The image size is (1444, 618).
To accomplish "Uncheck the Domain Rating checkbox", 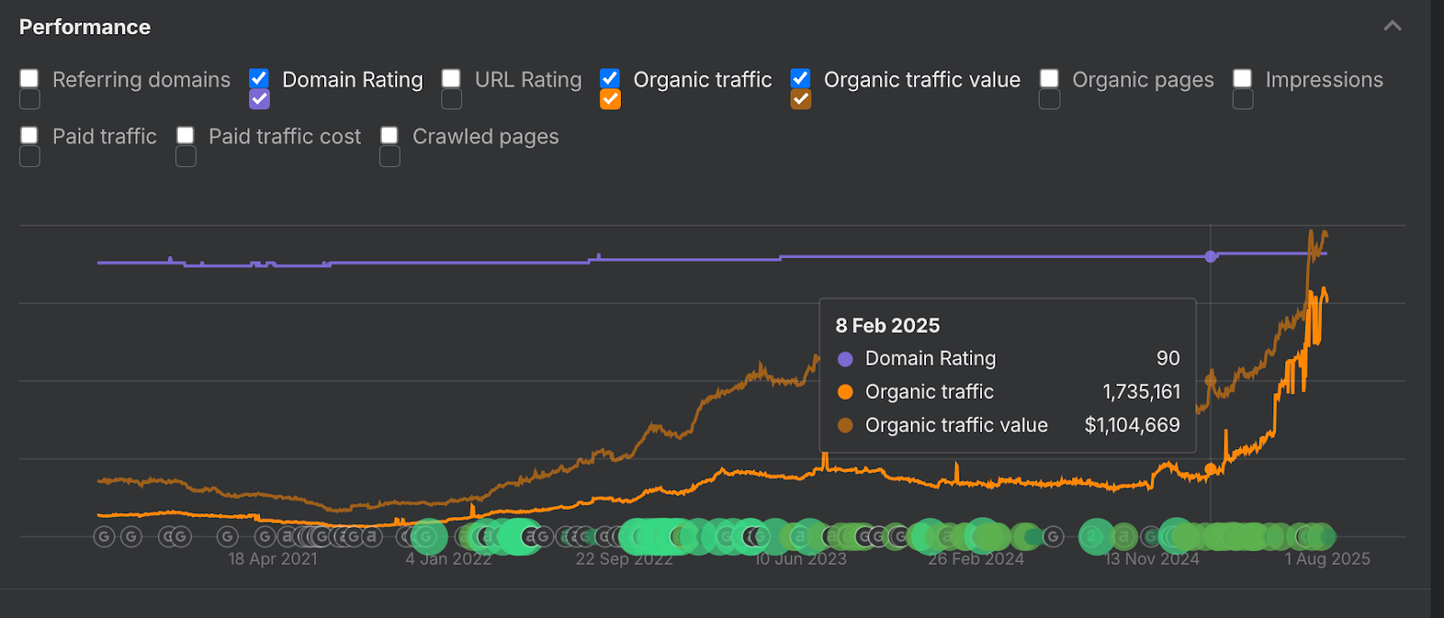I will 259,79.
